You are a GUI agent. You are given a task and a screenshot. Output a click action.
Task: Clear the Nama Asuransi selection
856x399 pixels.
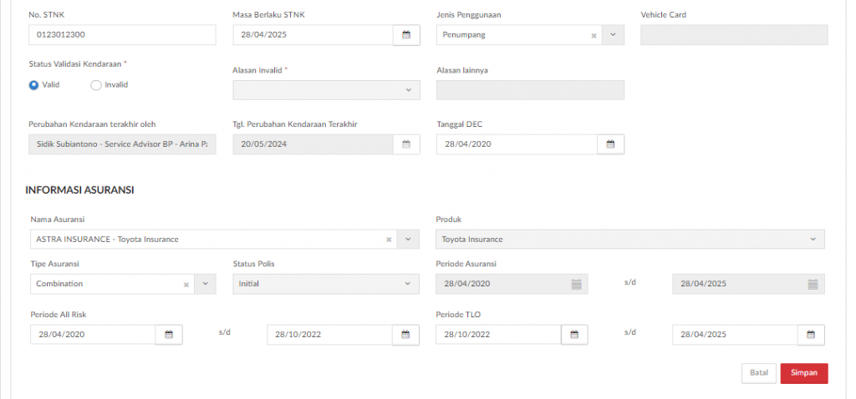click(390, 240)
